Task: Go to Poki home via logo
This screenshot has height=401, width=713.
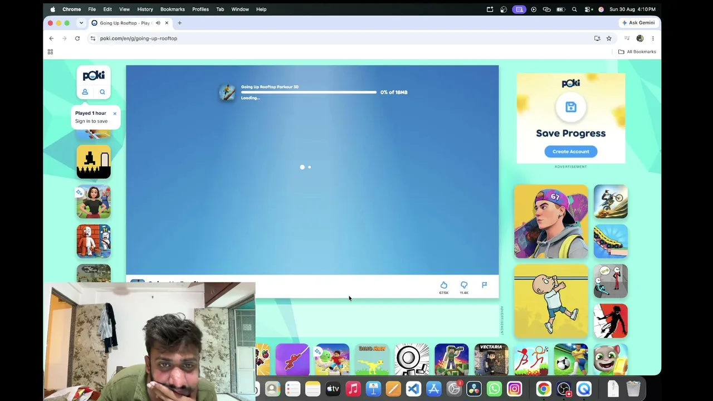Action: pyautogui.click(x=94, y=75)
